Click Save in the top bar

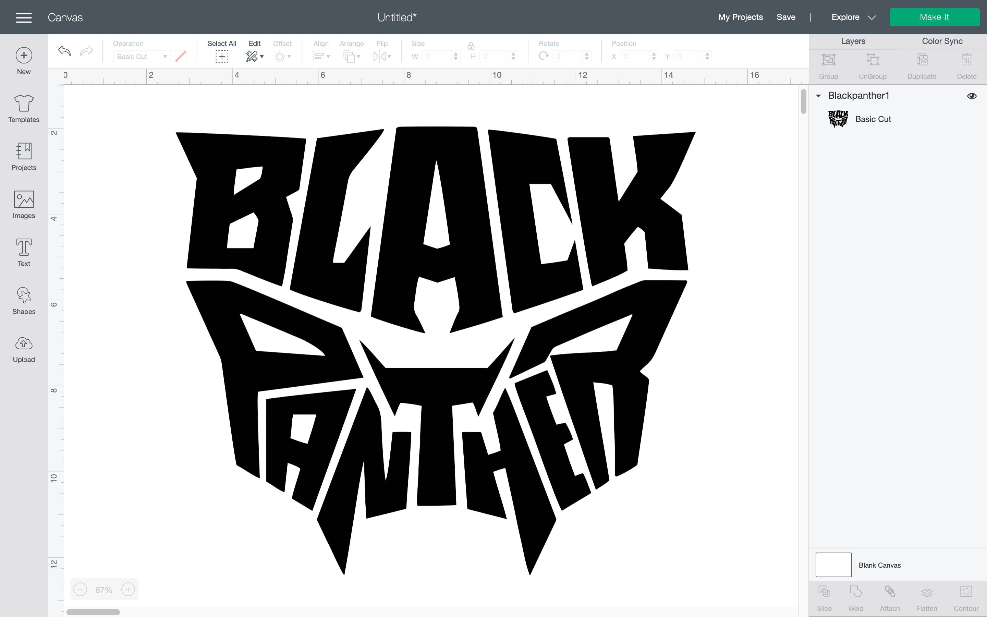point(785,17)
